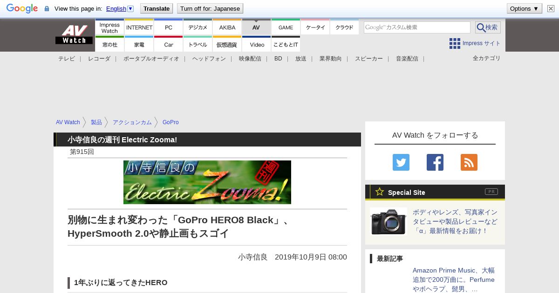The image size is (559, 293).
Task: Click the AV Watch logo
Action: click(74, 34)
